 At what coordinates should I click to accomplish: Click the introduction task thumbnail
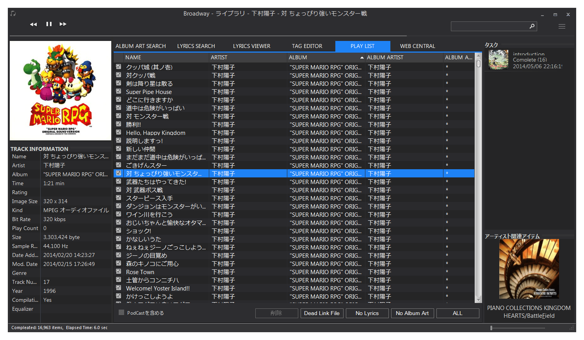pos(499,60)
